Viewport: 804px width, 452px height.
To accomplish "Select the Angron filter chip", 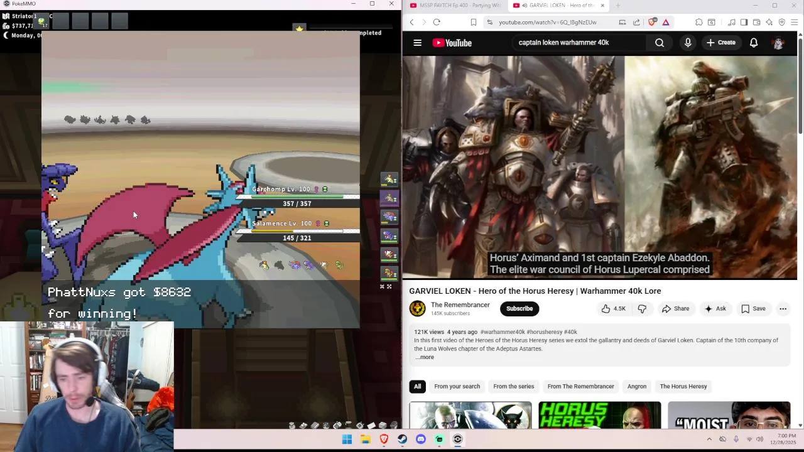I will [636, 386].
